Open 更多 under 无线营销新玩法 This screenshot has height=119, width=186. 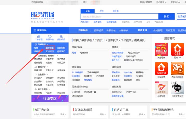pyautogui.click(x=182, y=114)
